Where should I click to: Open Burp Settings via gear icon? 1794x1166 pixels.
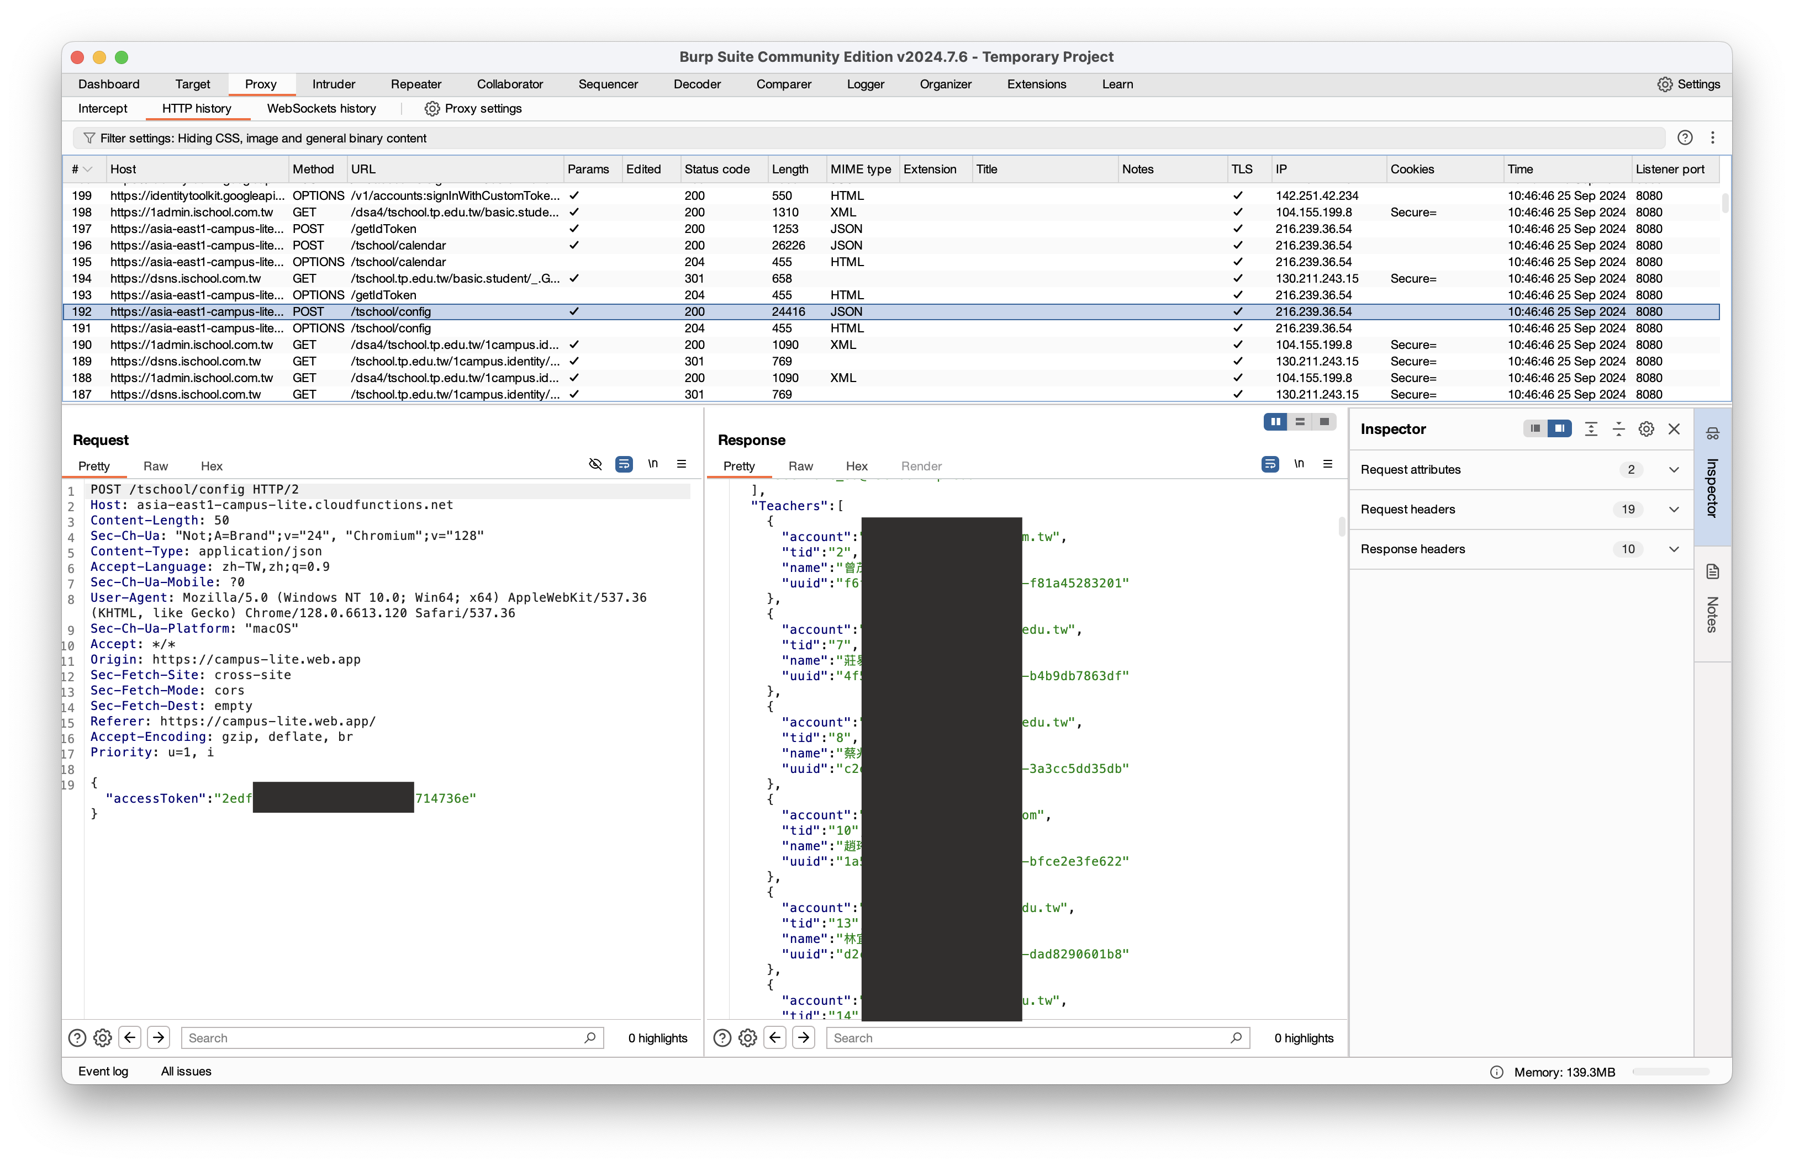pos(1664,84)
